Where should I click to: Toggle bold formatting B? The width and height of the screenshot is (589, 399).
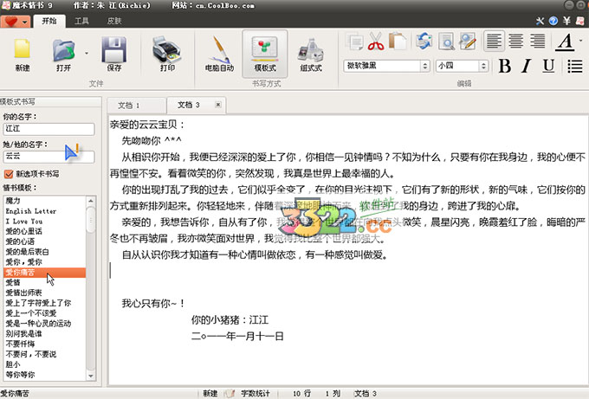[504, 67]
